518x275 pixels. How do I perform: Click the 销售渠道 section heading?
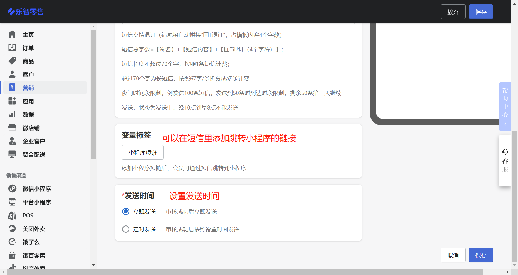click(16, 175)
